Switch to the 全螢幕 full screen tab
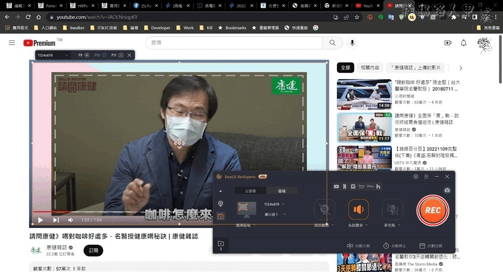This screenshot has height=272, width=503. pos(250,191)
